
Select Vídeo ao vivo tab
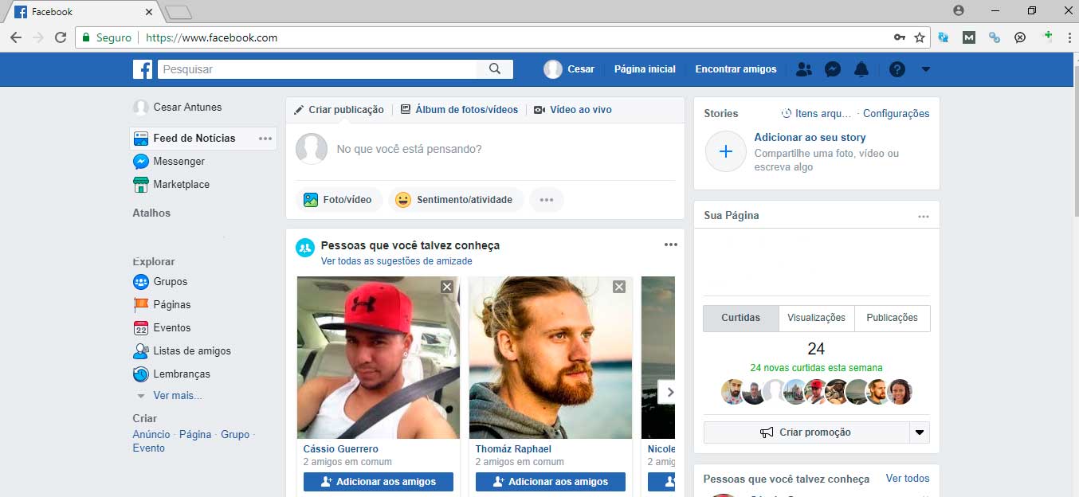[x=573, y=110]
